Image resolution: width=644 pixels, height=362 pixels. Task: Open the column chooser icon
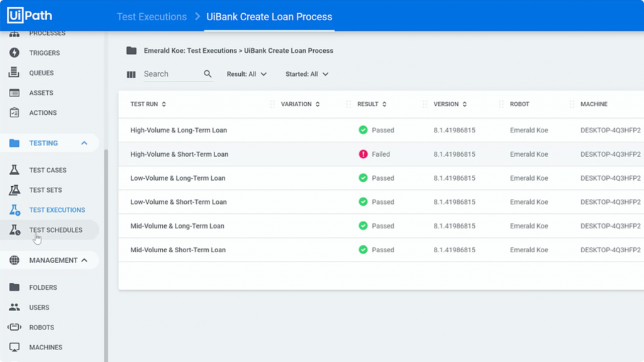(131, 74)
